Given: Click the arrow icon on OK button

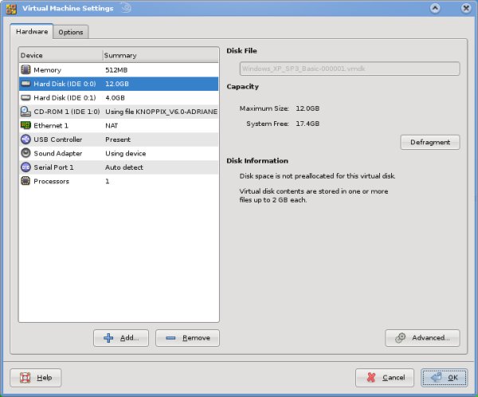Looking at the screenshot, I should (x=436, y=377).
